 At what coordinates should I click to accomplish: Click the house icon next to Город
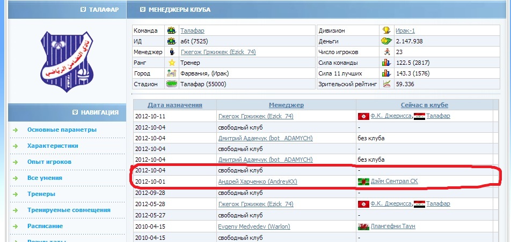pyautogui.click(x=172, y=73)
